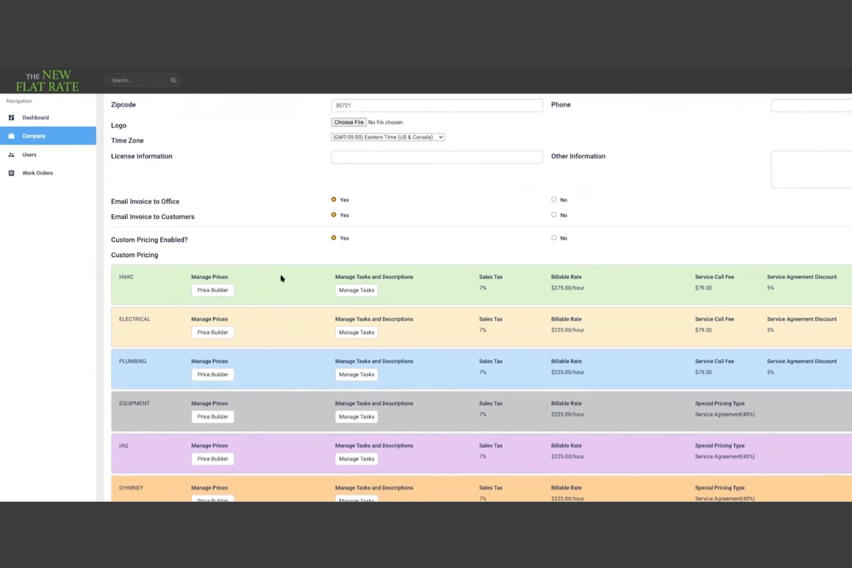Click Manage Tasks for ELECTRICAL

click(x=356, y=332)
